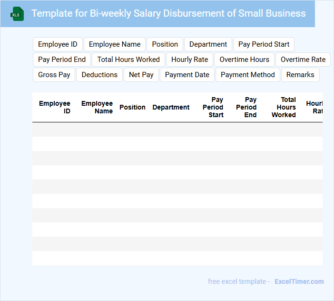Select the Payment Method tag
This screenshot has height=301, width=334.
pyautogui.click(x=247, y=75)
